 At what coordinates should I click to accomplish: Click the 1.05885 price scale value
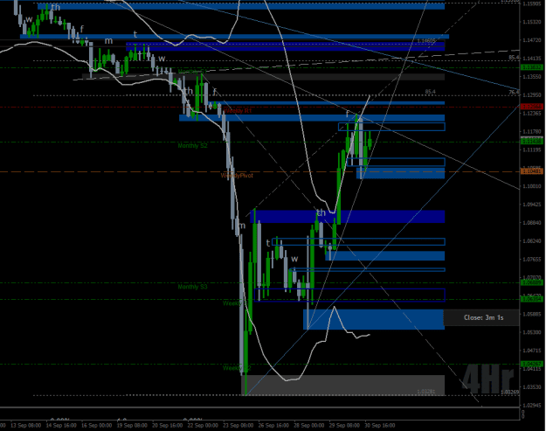point(532,314)
